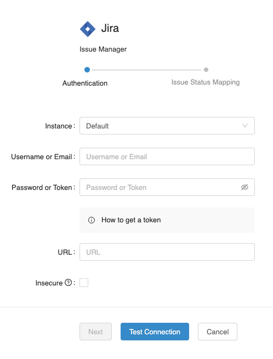This screenshot has width=273, height=359.
Task: Click the Test Connection button
Action: tap(155, 332)
